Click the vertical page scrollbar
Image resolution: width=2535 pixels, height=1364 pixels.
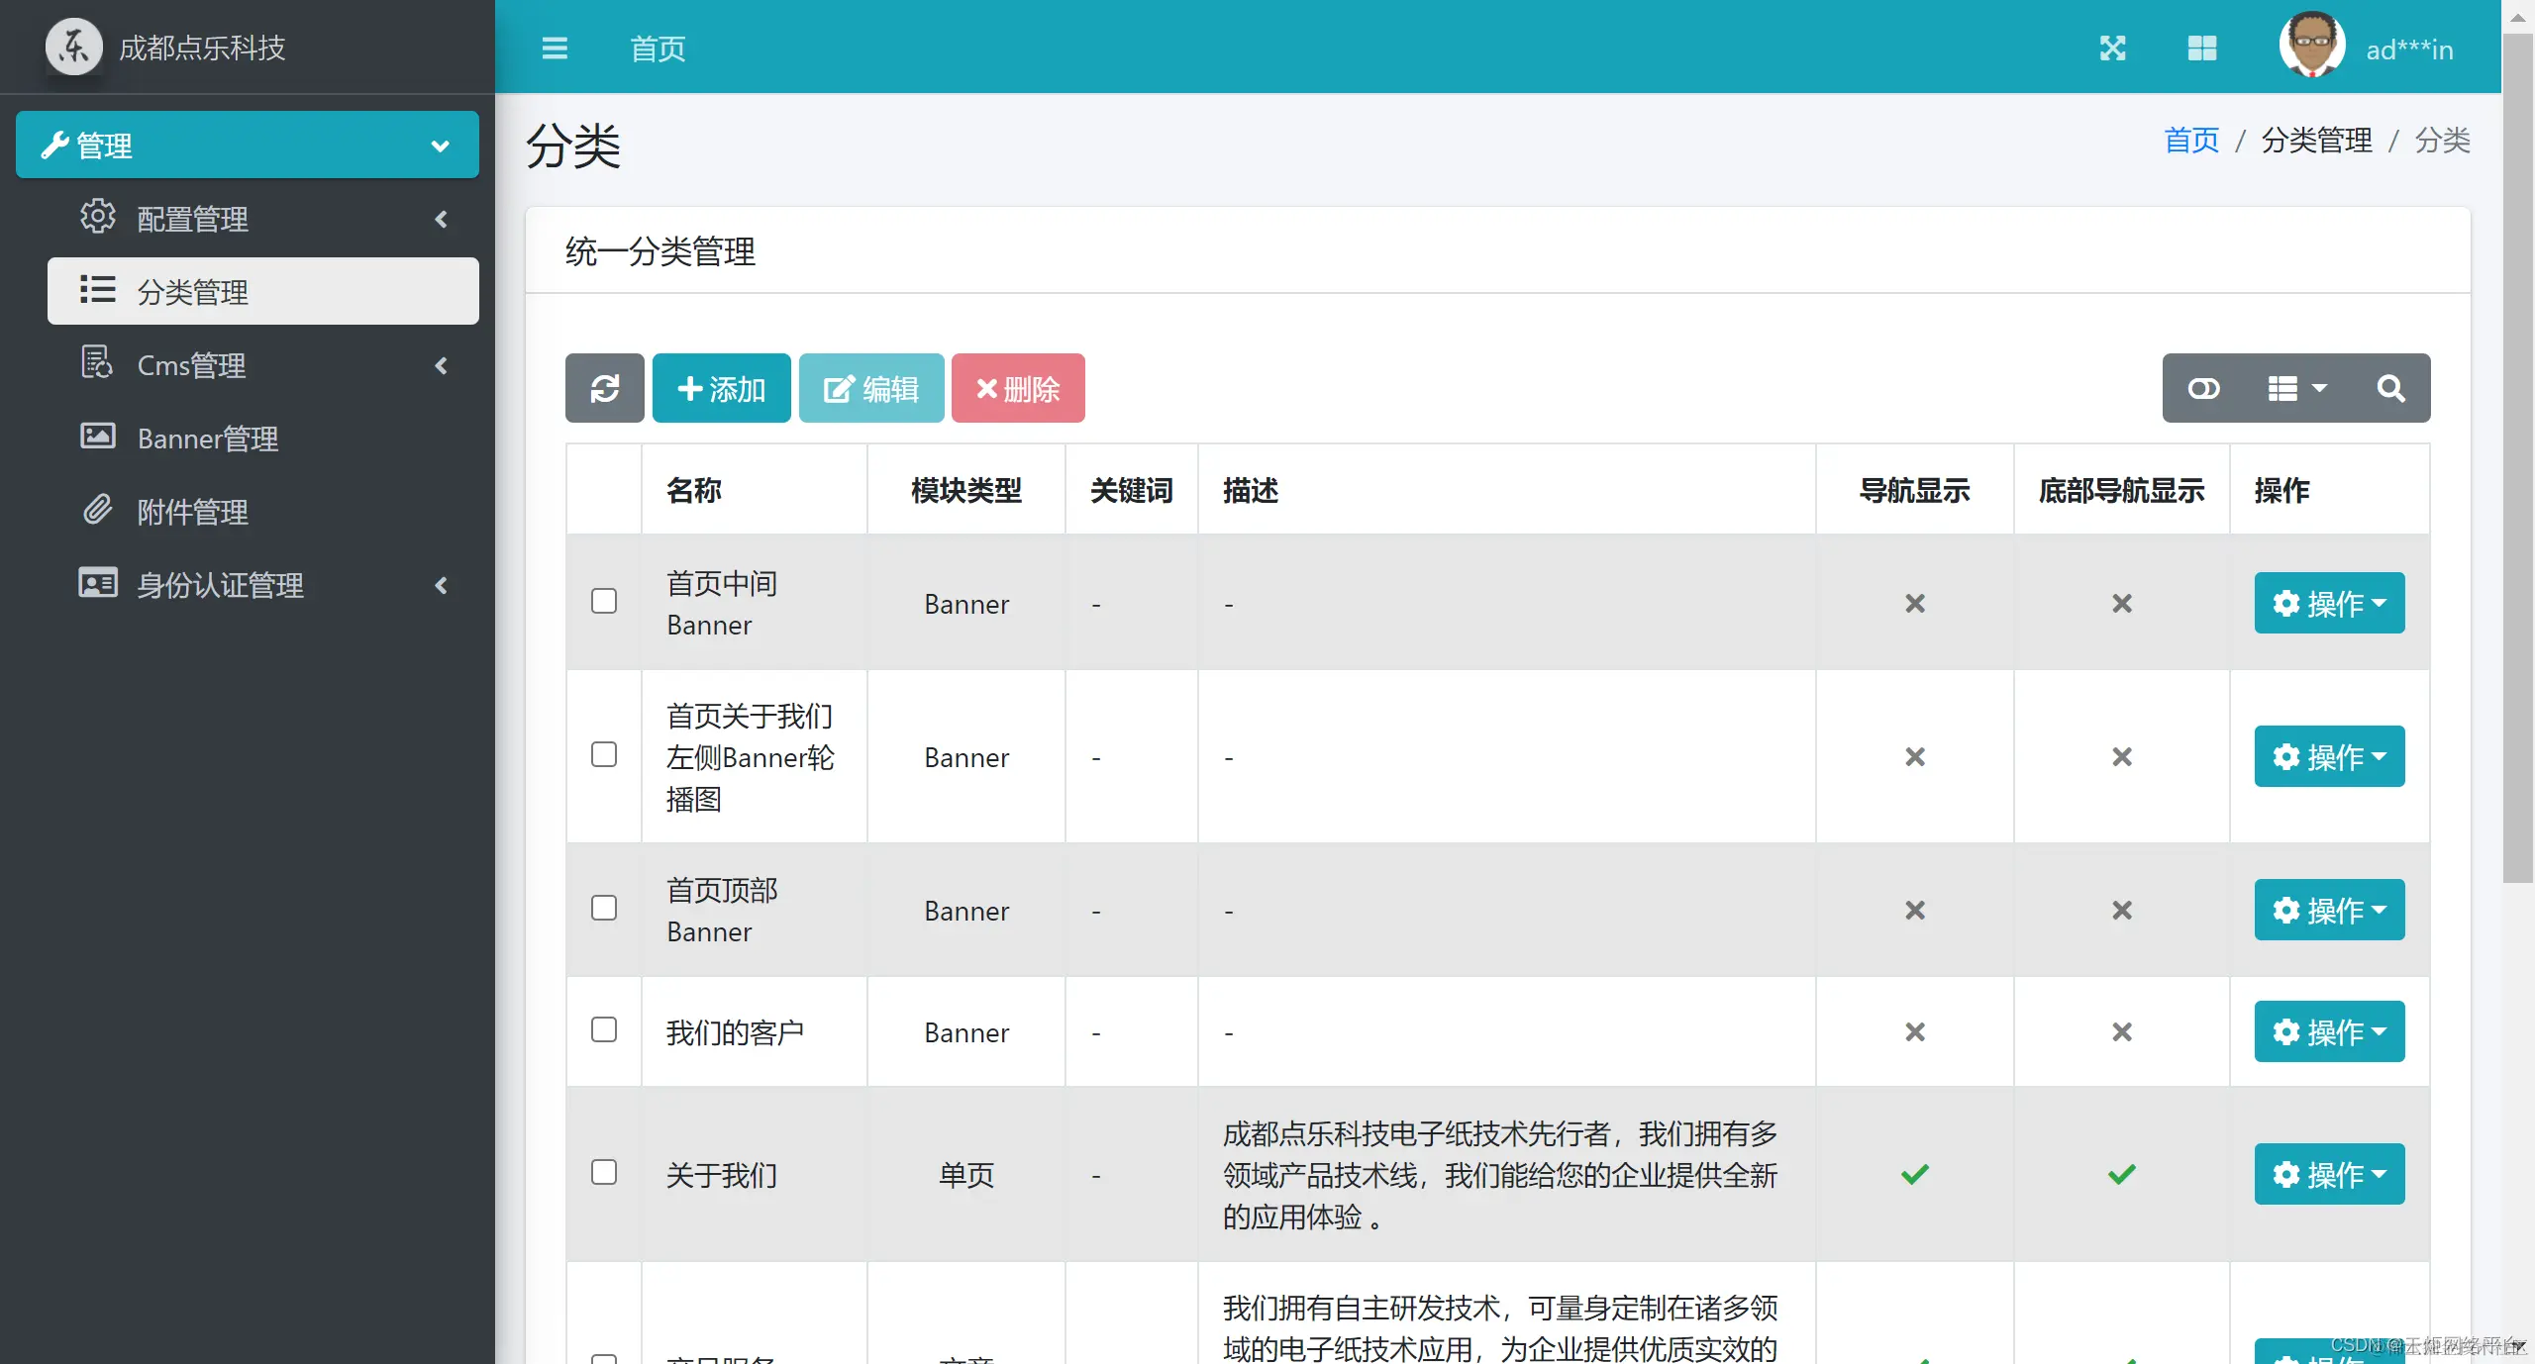(2517, 455)
